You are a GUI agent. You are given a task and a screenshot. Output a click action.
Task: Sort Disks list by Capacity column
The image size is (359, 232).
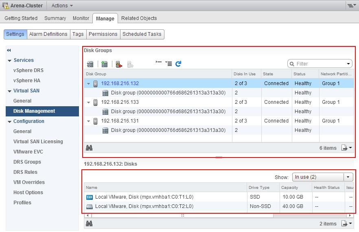click(296, 187)
